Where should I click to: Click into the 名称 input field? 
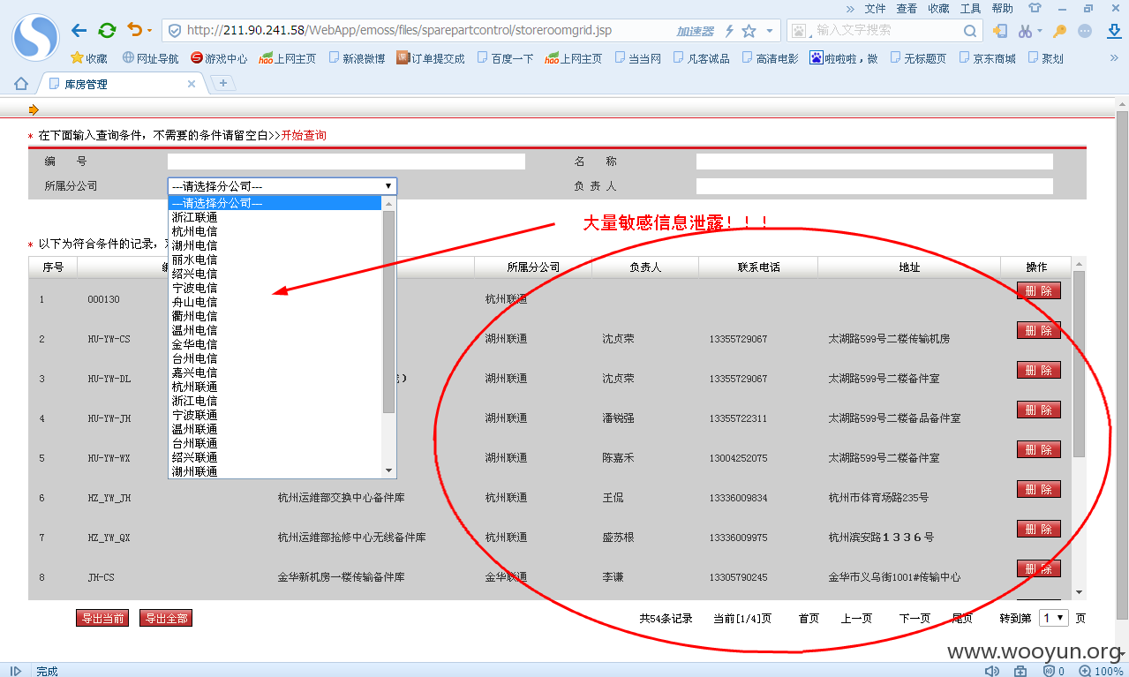click(874, 162)
